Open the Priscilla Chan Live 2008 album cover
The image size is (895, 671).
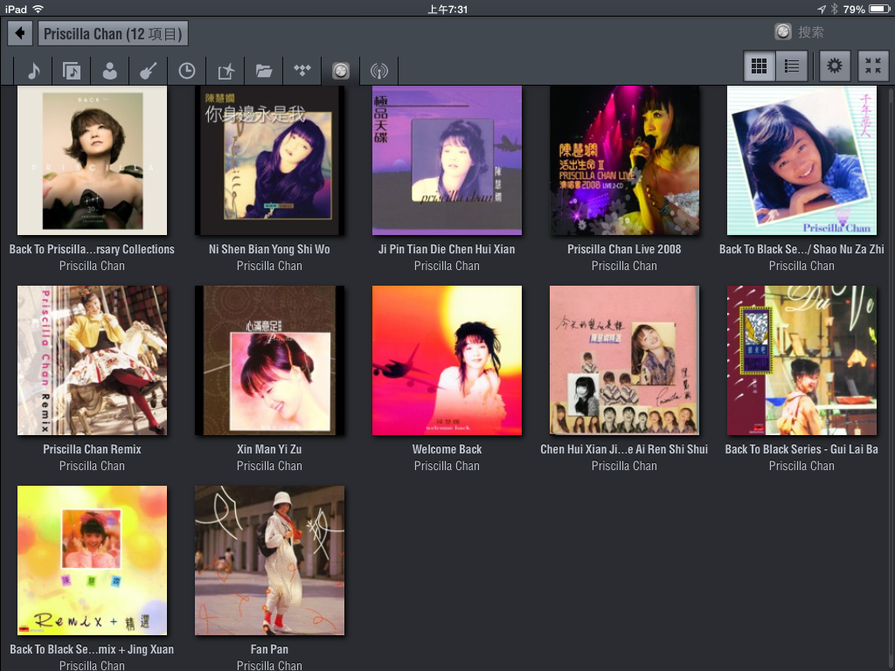tap(624, 160)
